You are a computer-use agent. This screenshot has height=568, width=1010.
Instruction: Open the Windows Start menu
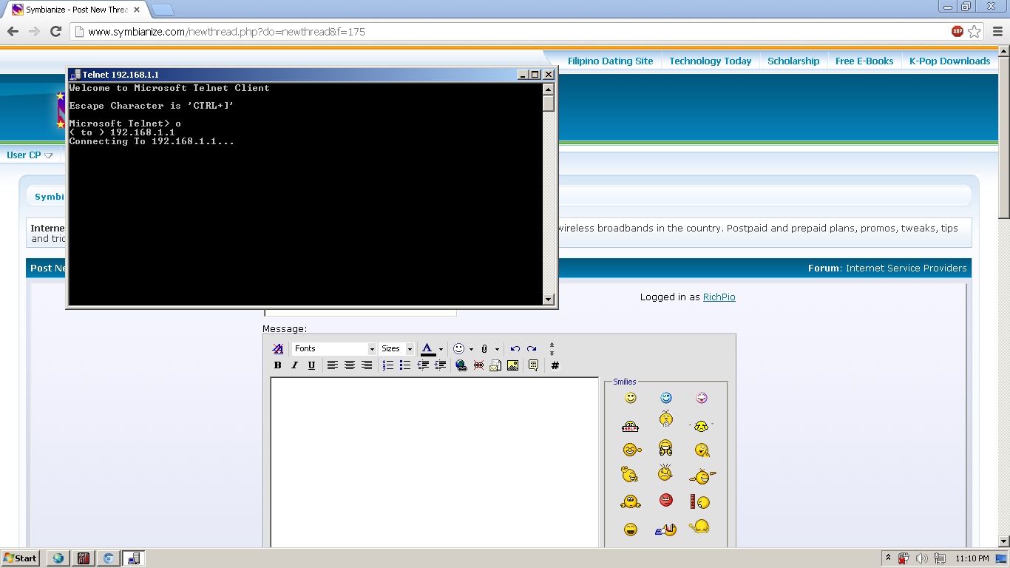point(21,558)
